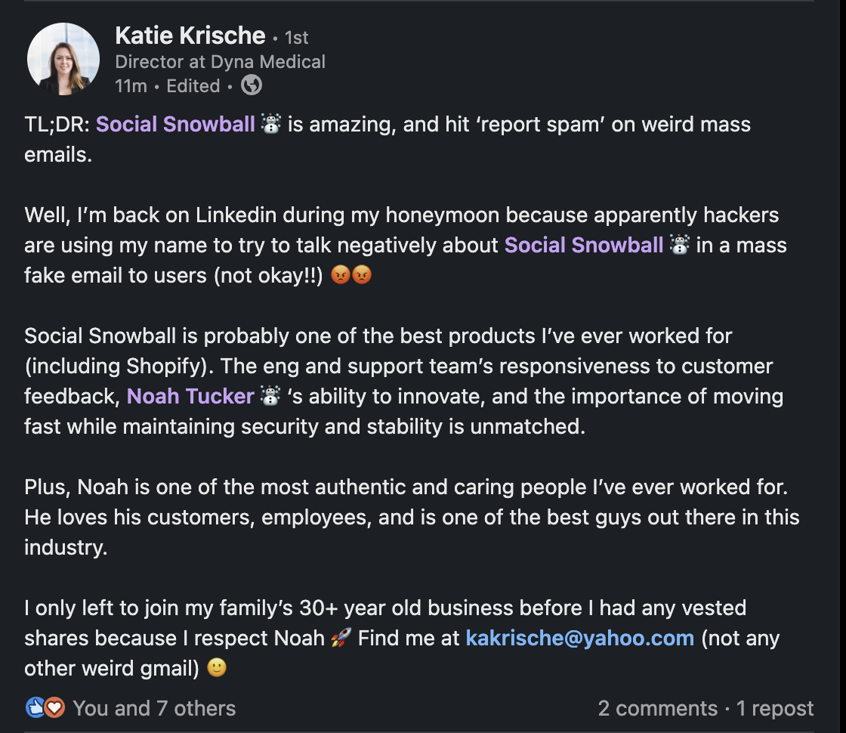Click the globe public visibility icon

[x=251, y=85]
